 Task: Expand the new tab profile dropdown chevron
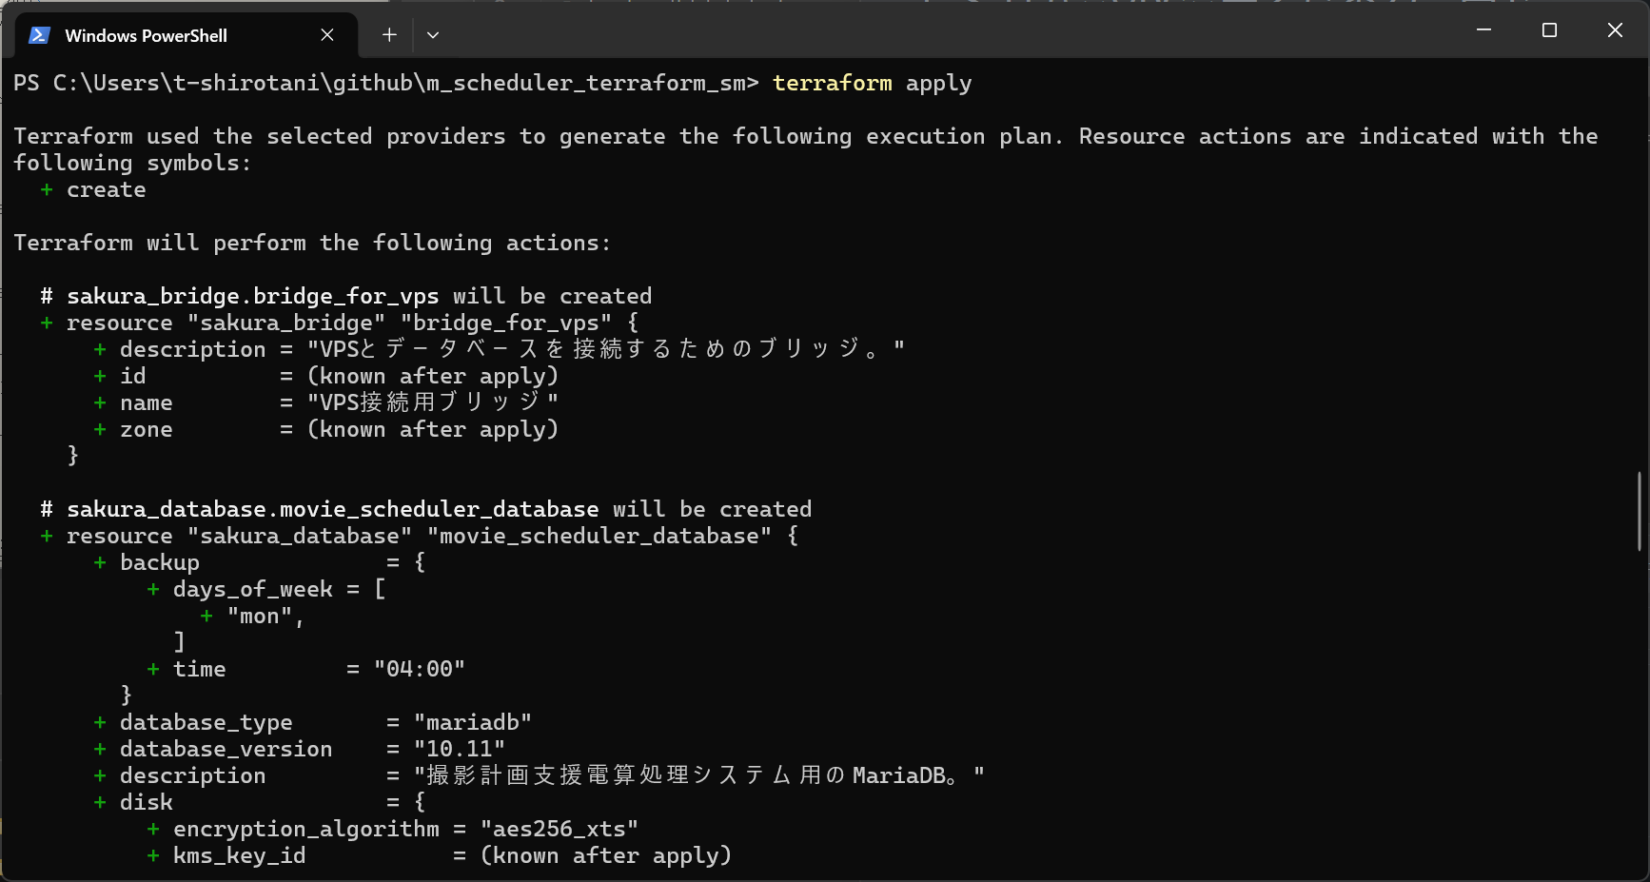433,35
